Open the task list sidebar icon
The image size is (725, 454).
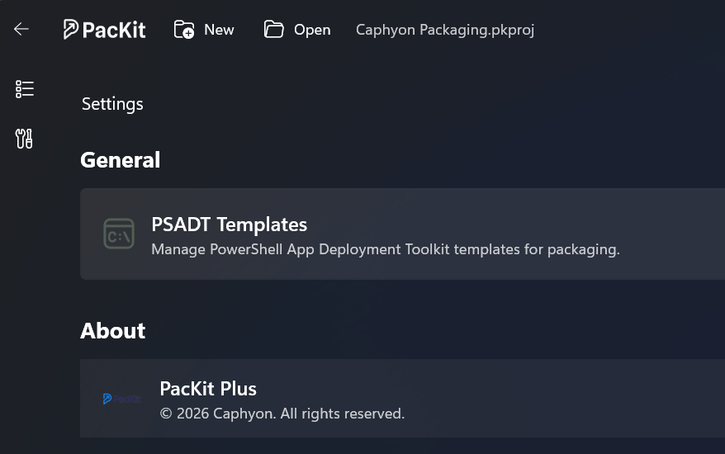[25, 89]
